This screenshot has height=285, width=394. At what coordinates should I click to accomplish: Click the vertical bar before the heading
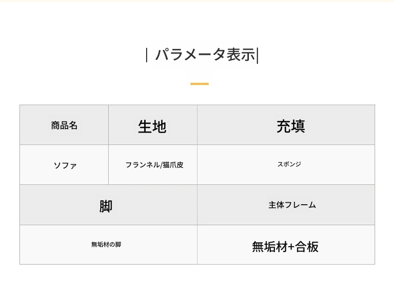click(147, 54)
